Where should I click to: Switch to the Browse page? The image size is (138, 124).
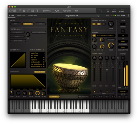[47, 11]
